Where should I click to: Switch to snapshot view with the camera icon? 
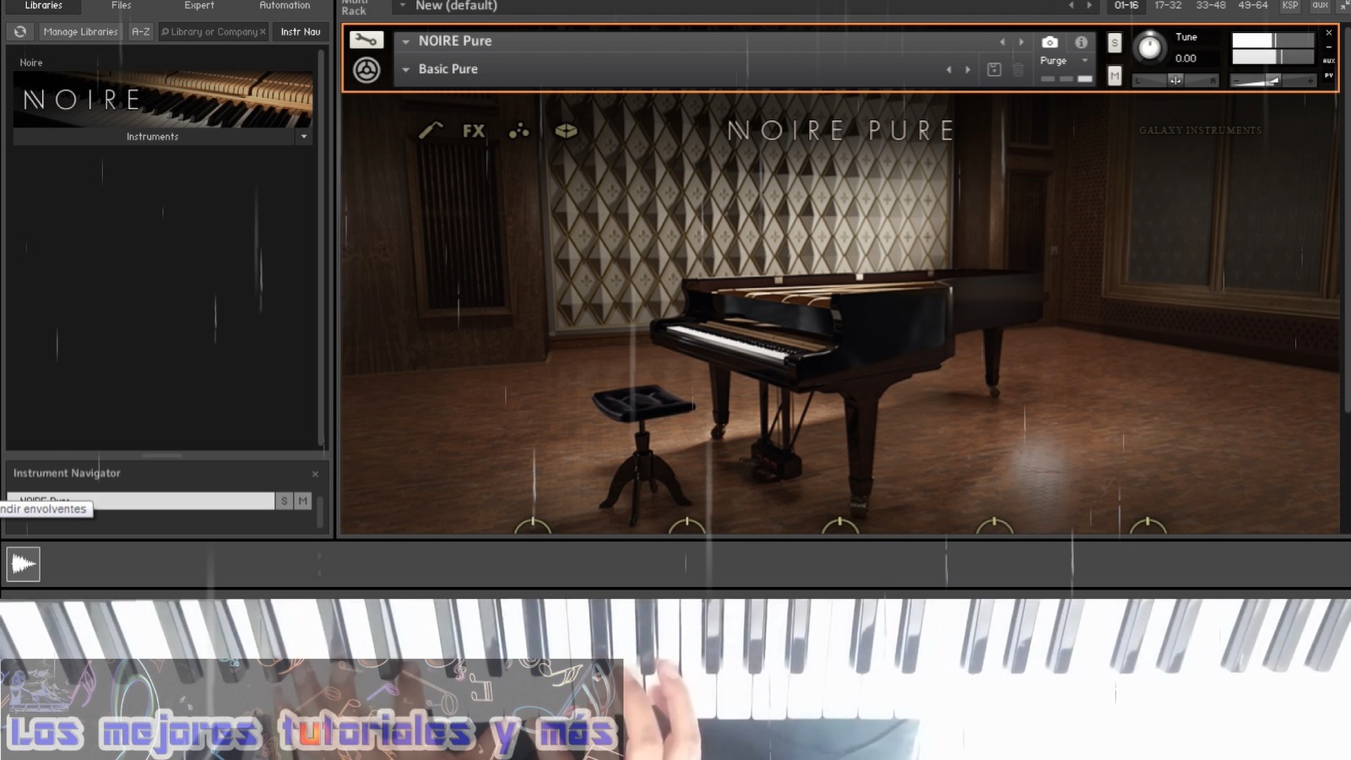click(x=1050, y=42)
